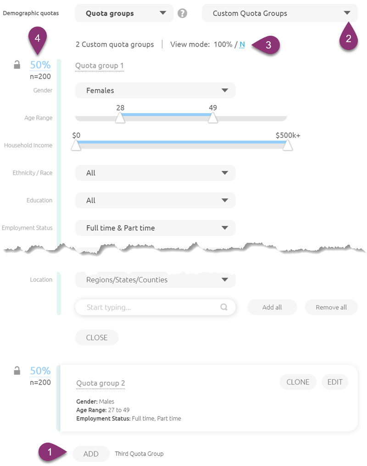Expand the Custom Quota Groups dropdown
This screenshot has width=367, height=466.
point(279,13)
